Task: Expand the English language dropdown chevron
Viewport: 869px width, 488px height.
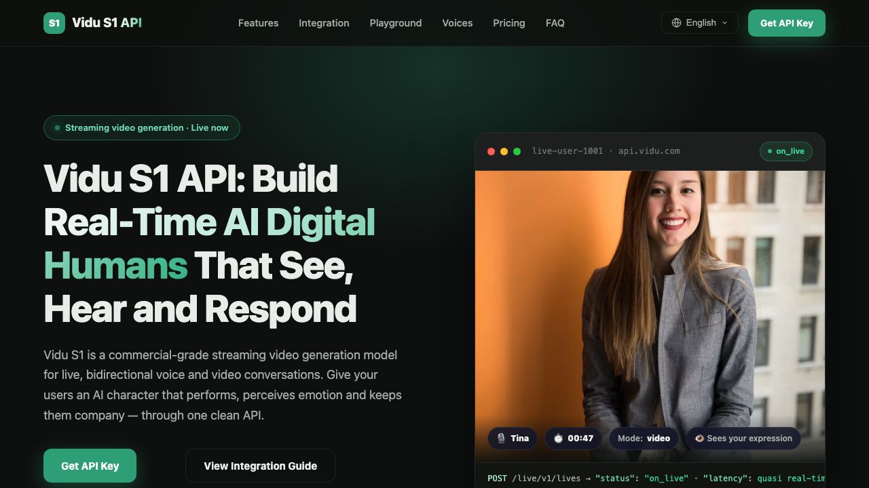Action: click(724, 23)
